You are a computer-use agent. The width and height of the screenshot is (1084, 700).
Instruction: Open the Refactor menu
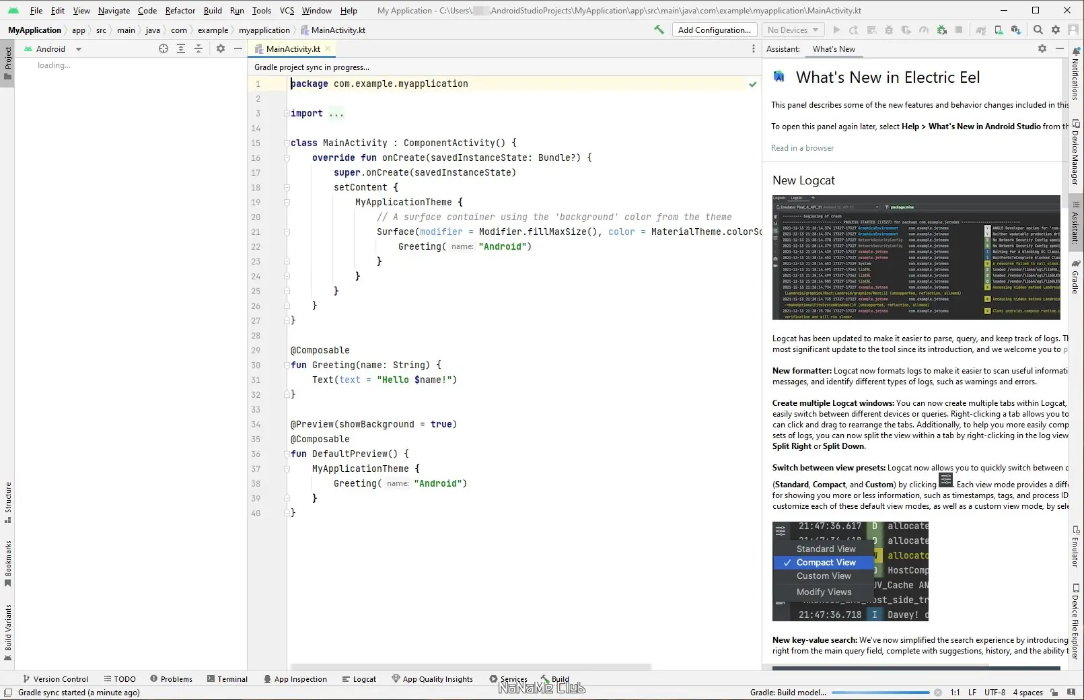180,10
